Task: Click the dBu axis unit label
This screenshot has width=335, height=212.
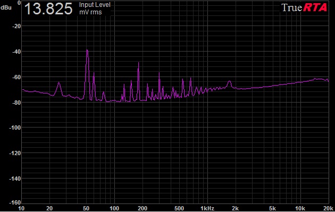Action: pyautogui.click(x=6, y=7)
